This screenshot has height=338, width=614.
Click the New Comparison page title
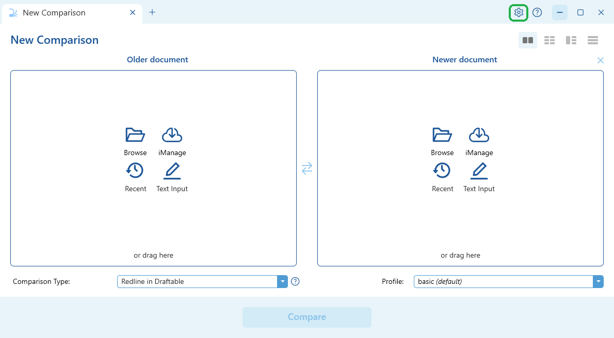click(54, 40)
